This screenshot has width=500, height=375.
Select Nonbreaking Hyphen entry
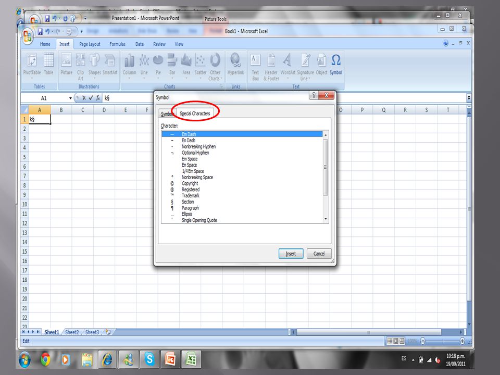coord(242,146)
